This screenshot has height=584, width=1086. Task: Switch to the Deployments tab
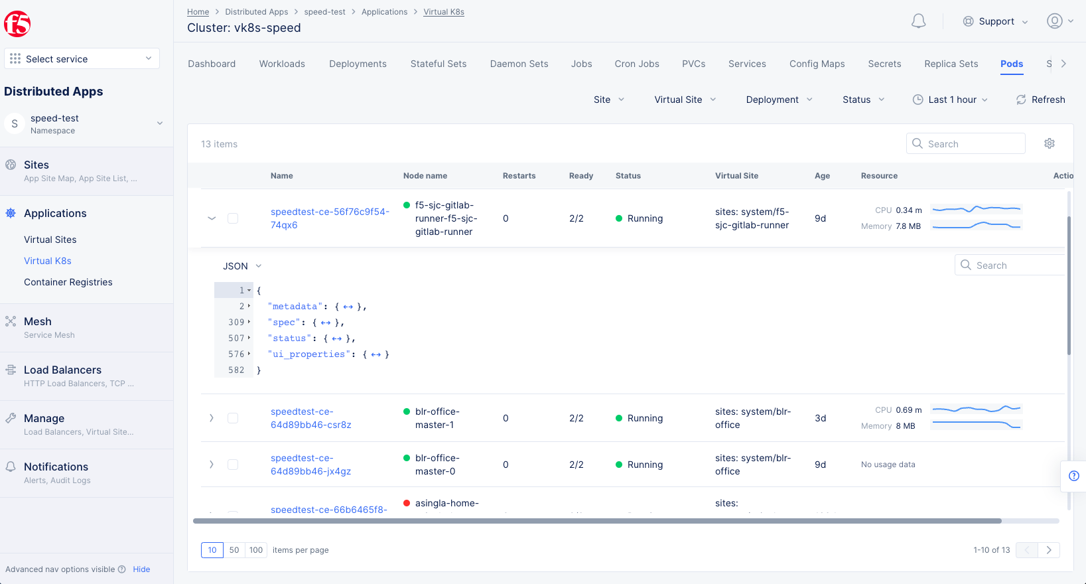coord(358,64)
